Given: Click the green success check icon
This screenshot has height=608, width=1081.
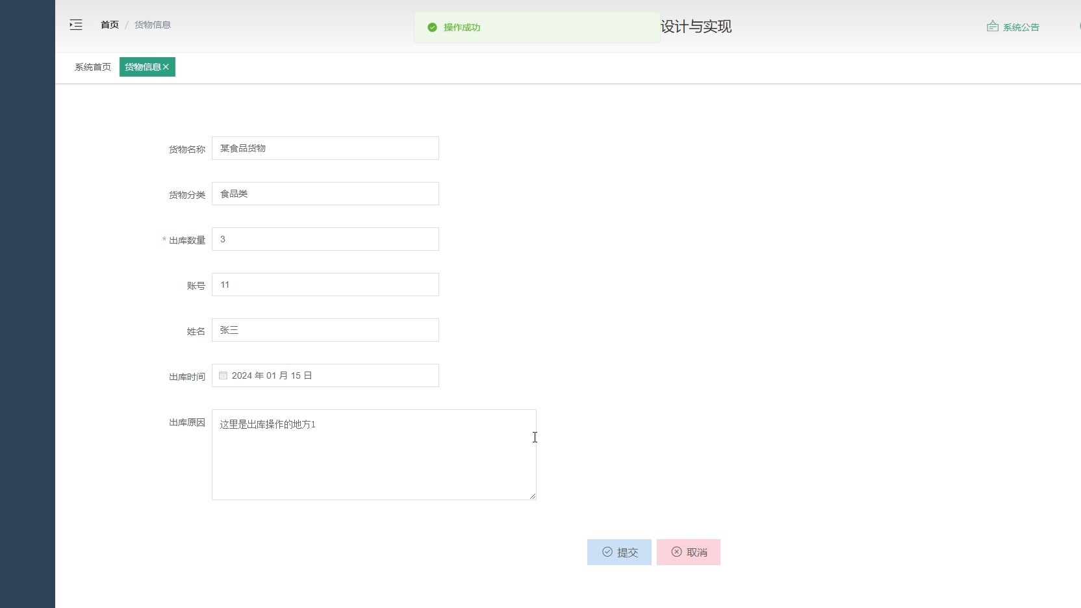Looking at the screenshot, I should (x=432, y=27).
